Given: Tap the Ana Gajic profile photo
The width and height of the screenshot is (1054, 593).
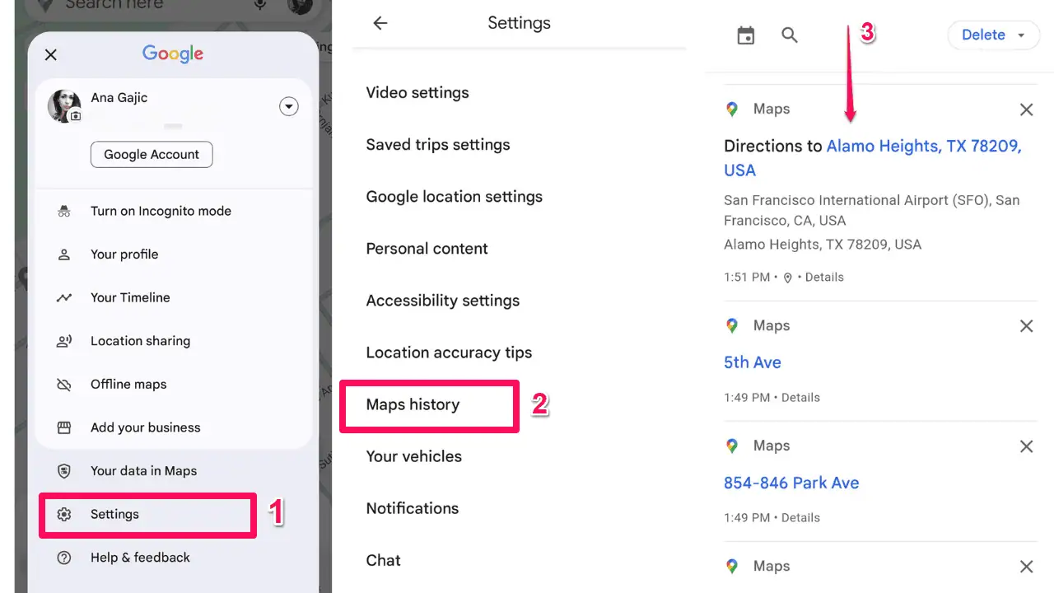Looking at the screenshot, I should point(64,106).
